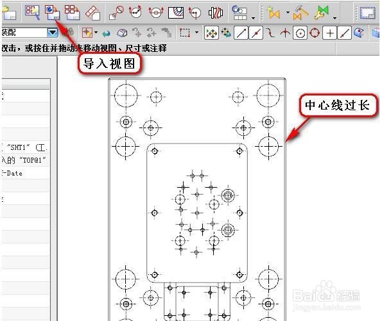Select the "SHT1" row in left panel
This screenshot has height=321, width=382.
(x=26, y=147)
